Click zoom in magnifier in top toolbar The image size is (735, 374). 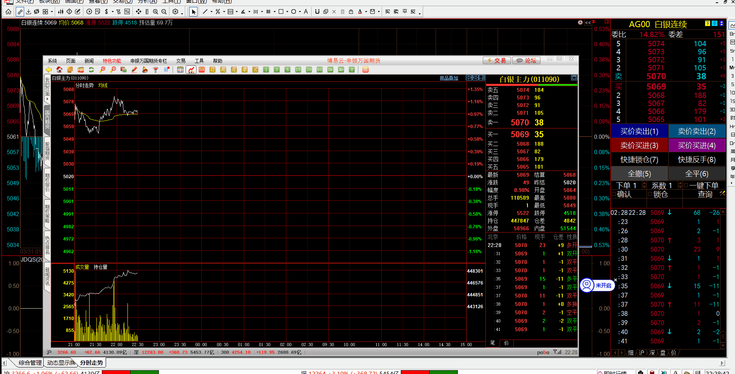click(155, 12)
